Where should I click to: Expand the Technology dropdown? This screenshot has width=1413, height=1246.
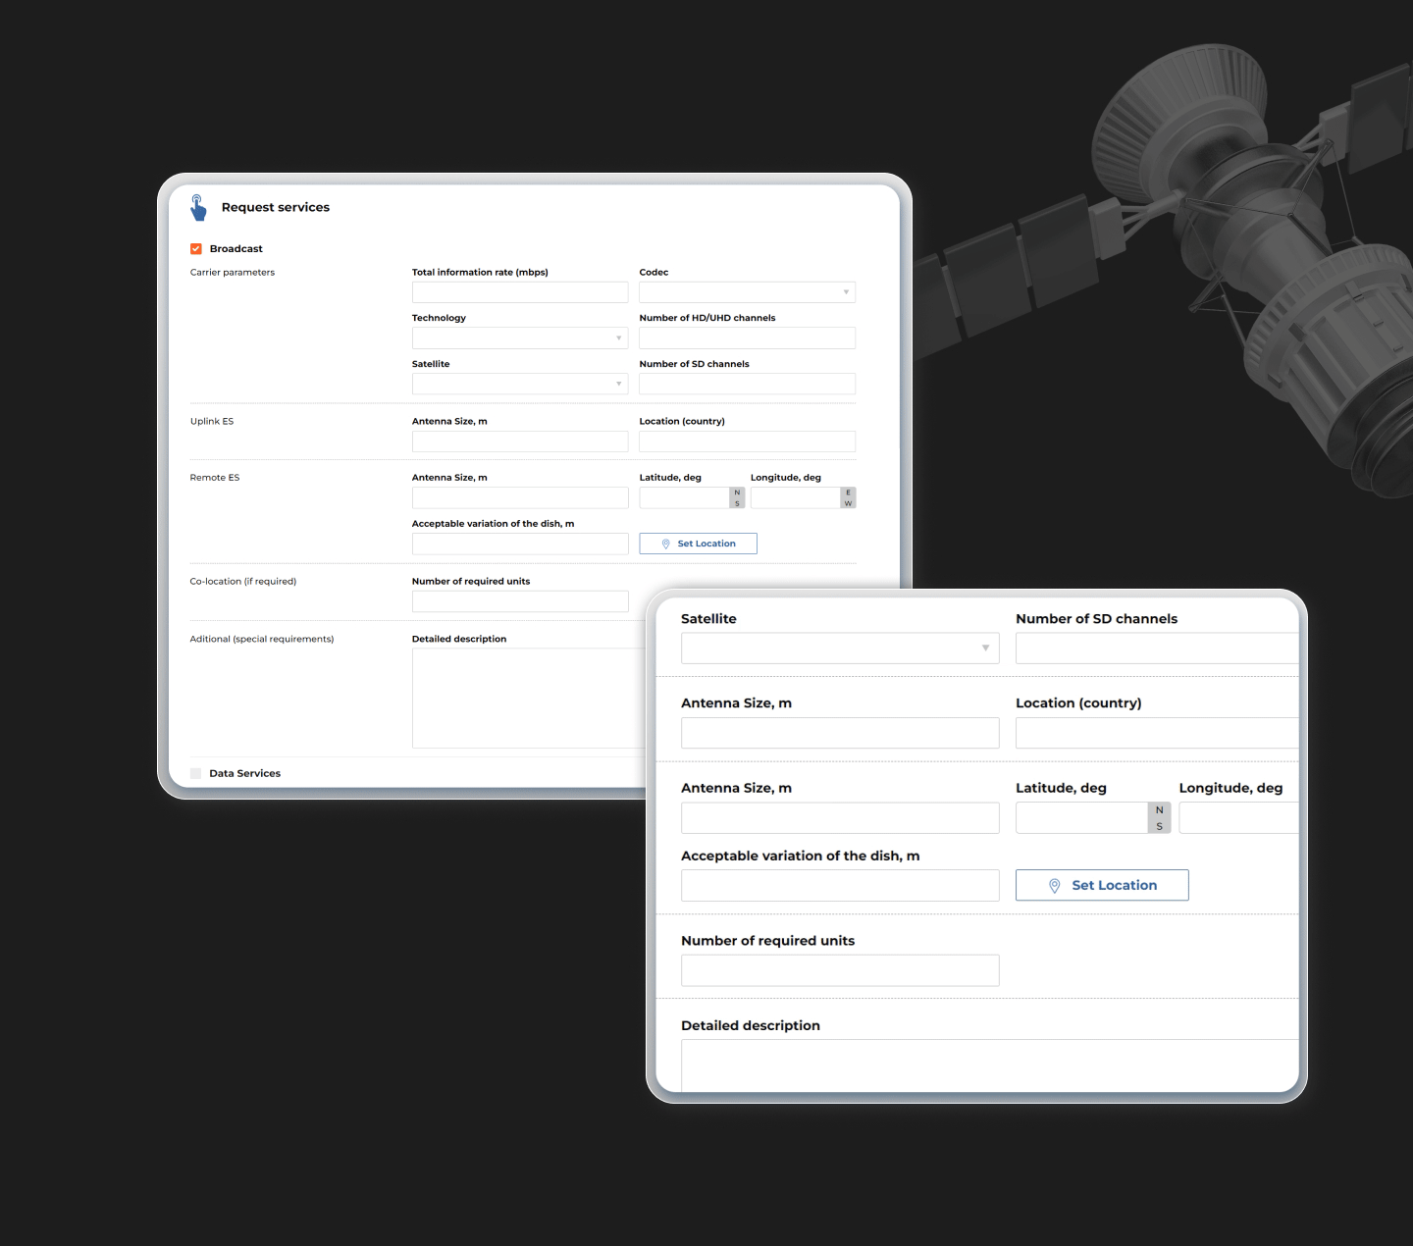(x=519, y=338)
